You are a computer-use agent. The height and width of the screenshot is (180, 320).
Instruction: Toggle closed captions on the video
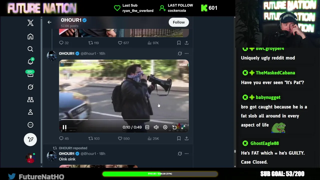click(147, 127)
